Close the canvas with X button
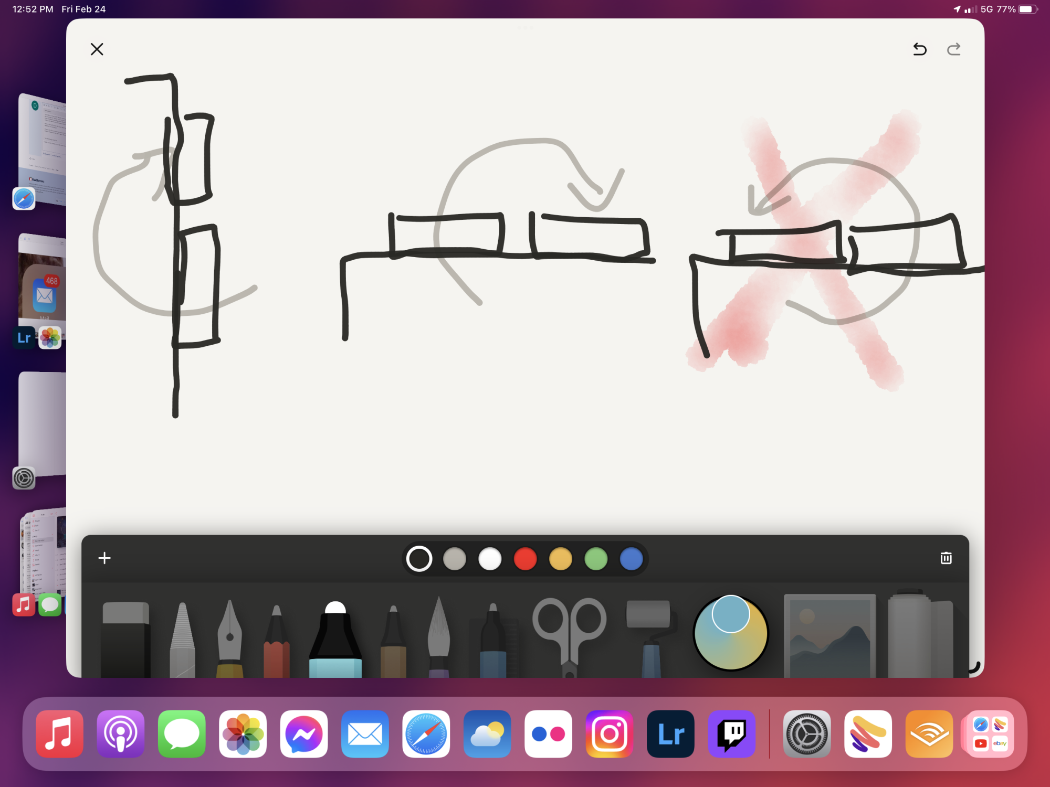Viewport: 1050px width, 787px height. click(x=97, y=49)
